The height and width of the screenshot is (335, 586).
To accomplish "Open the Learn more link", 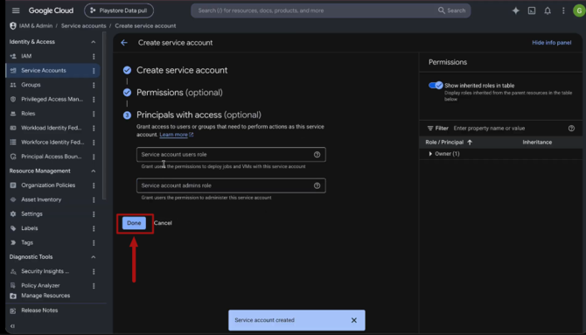I will [176, 135].
